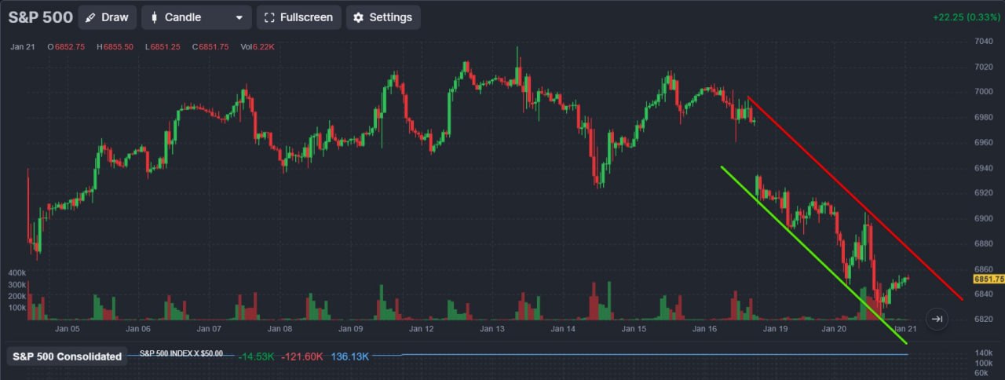The height and width of the screenshot is (380, 1005).
Task: Click the red -121.60K indicator value
Action: point(303,356)
